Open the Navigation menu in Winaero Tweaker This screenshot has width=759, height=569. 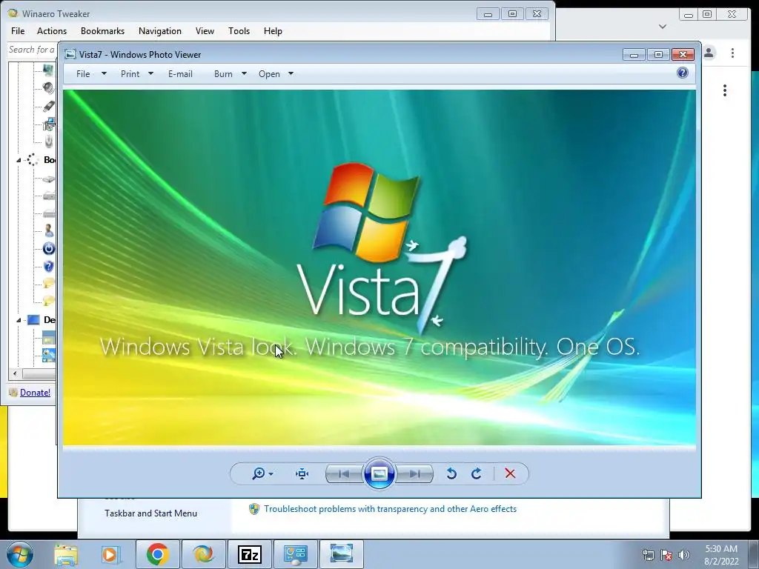pos(160,31)
